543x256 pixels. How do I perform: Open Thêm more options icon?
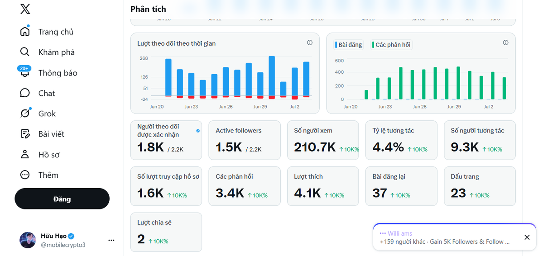coord(25,175)
